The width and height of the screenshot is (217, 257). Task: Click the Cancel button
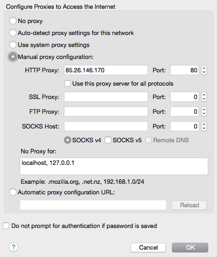pos(148,247)
